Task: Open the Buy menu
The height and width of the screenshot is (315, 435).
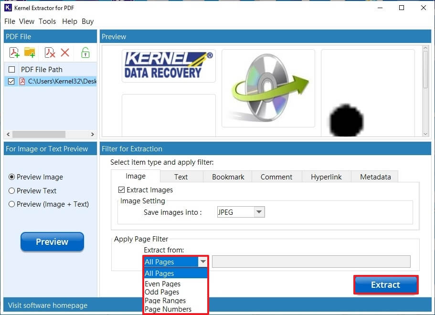Action: 88,21
